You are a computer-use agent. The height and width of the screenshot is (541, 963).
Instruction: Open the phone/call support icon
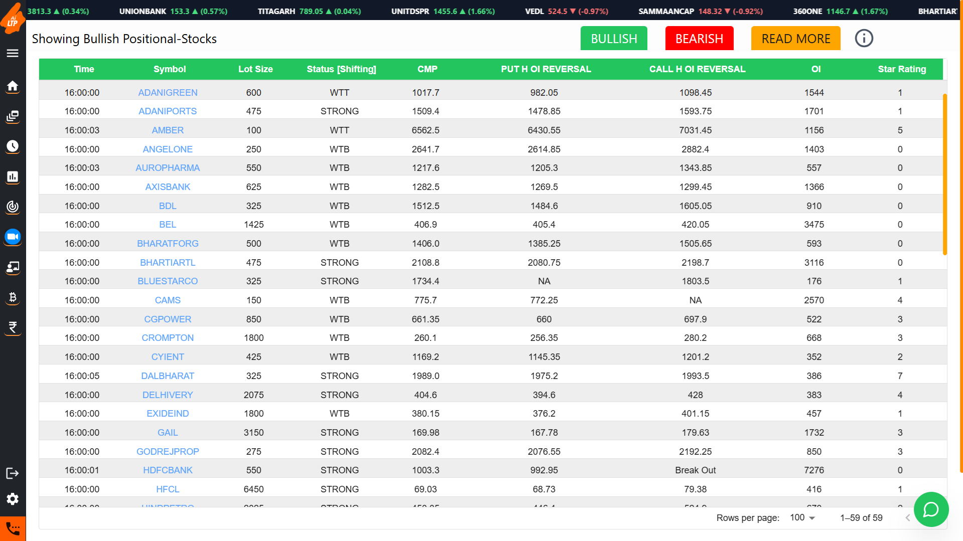tap(13, 528)
